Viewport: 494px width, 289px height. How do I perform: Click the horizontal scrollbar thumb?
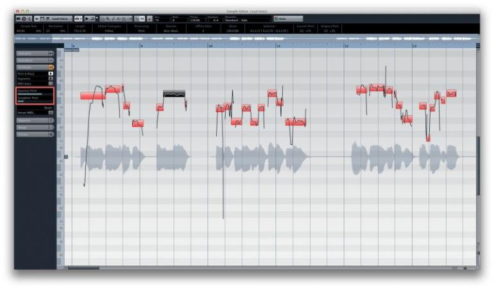(84, 268)
